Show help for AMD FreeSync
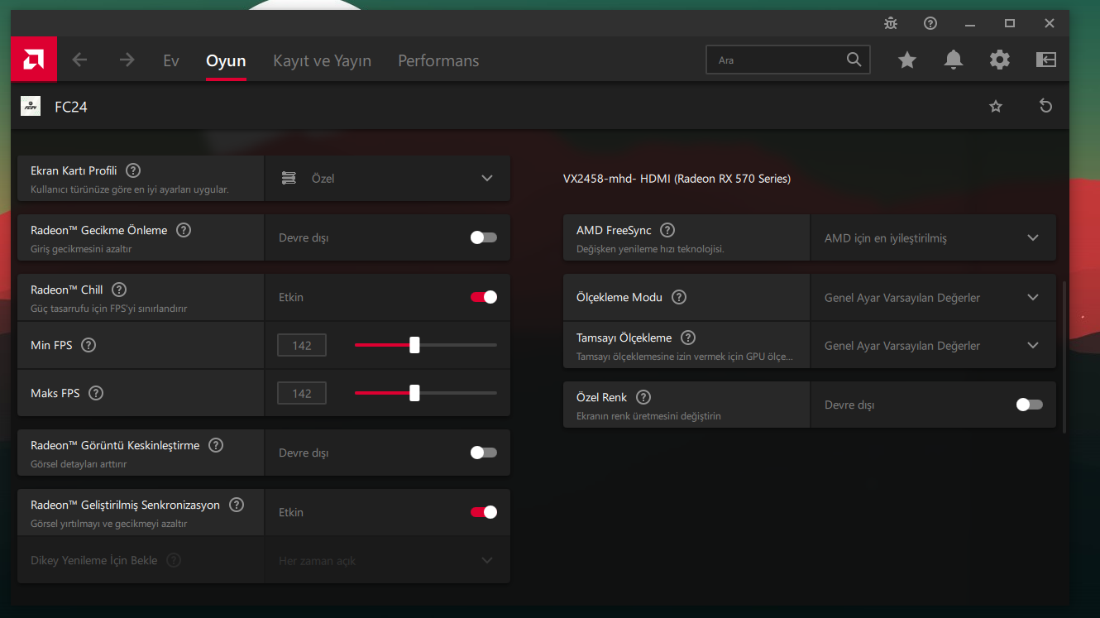Image resolution: width=1100 pixels, height=618 pixels. 667,230
